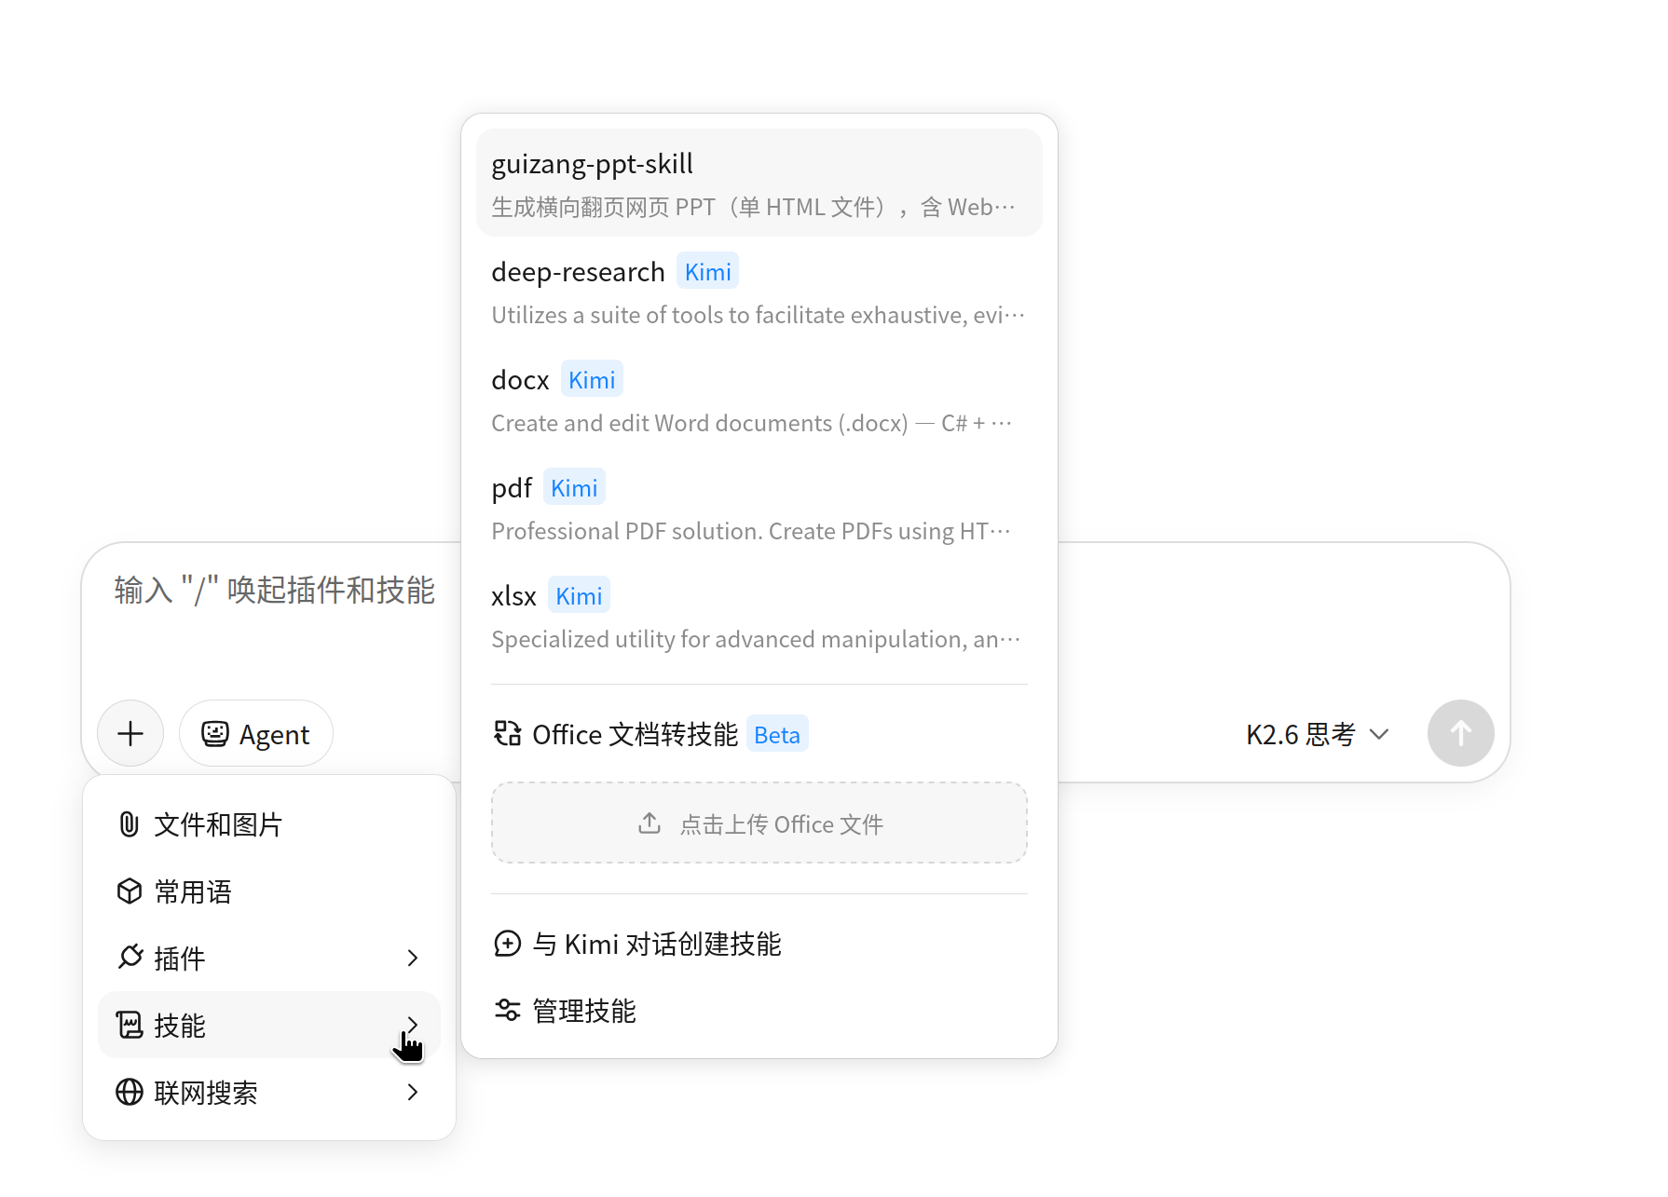The image size is (1668, 1197).
Task: Click the cube icon beside 常用语
Action: coord(129,891)
